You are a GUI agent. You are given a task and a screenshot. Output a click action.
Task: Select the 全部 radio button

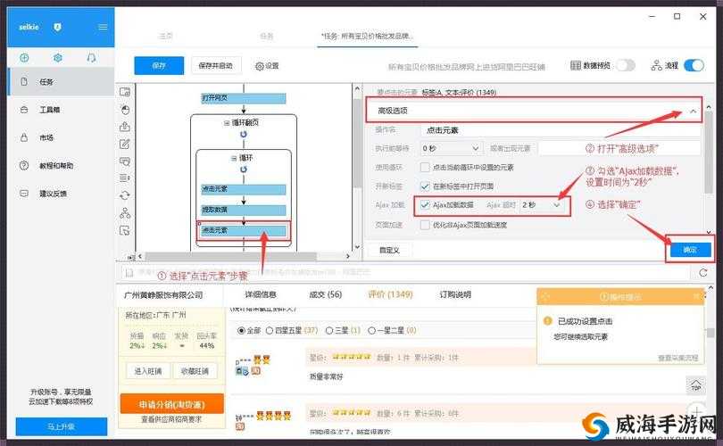click(x=241, y=330)
